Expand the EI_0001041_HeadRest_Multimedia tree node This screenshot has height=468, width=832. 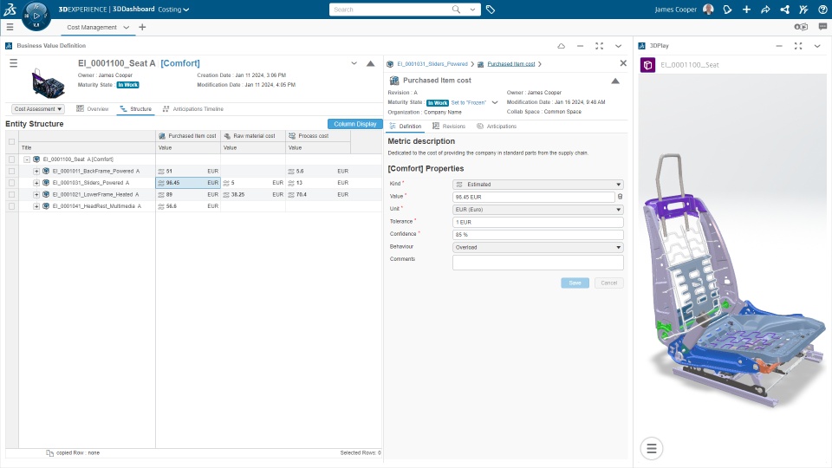point(36,206)
